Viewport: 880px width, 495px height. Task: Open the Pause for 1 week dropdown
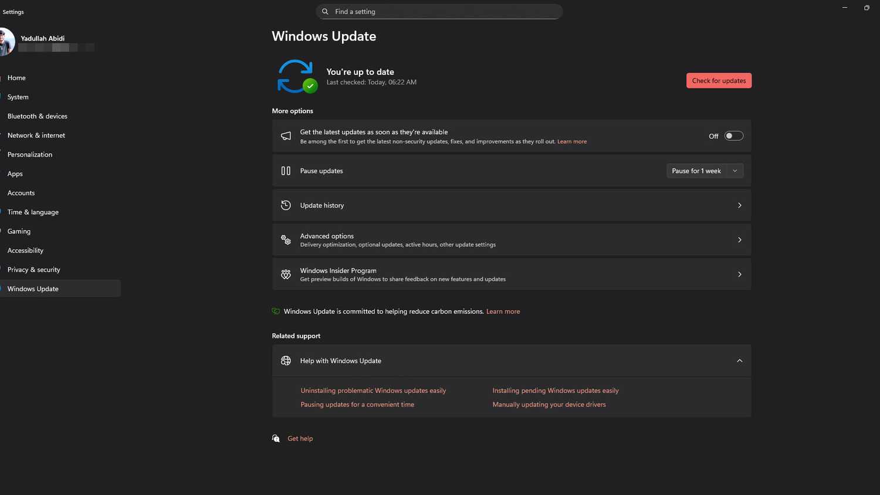click(x=735, y=171)
